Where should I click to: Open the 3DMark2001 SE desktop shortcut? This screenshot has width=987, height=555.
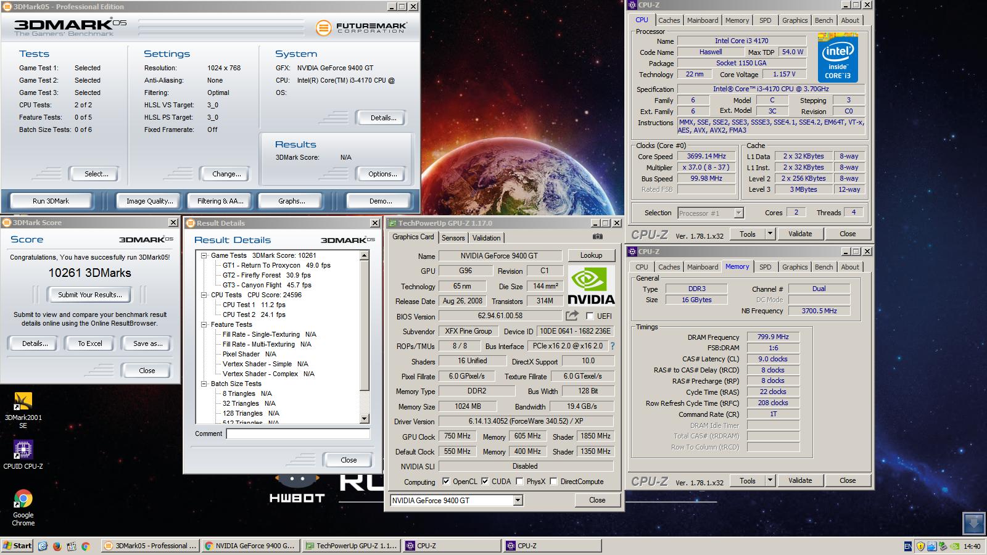23,410
